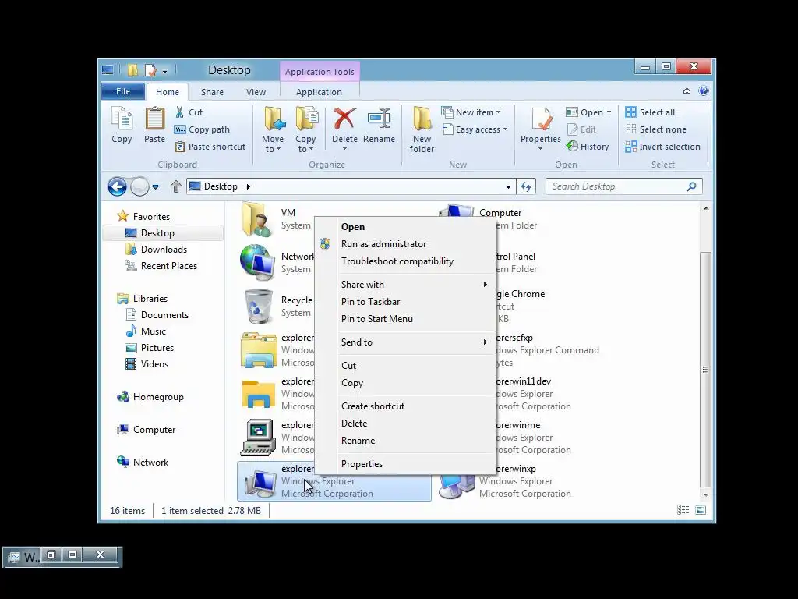Click the properties icon in title bar toolbar
Screen dimensions: 798x599
pos(150,69)
